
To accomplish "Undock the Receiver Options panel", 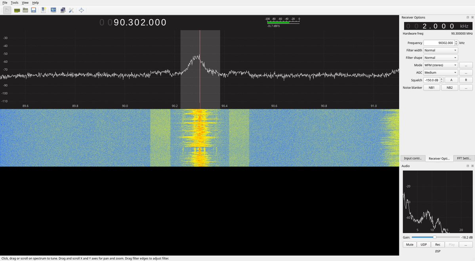I will click(x=468, y=17).
